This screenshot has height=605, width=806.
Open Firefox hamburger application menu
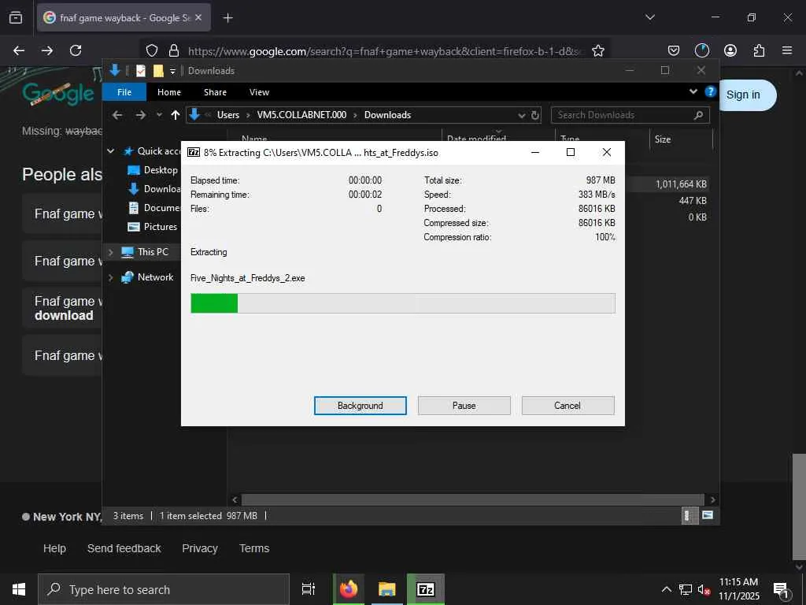(787, 50)
